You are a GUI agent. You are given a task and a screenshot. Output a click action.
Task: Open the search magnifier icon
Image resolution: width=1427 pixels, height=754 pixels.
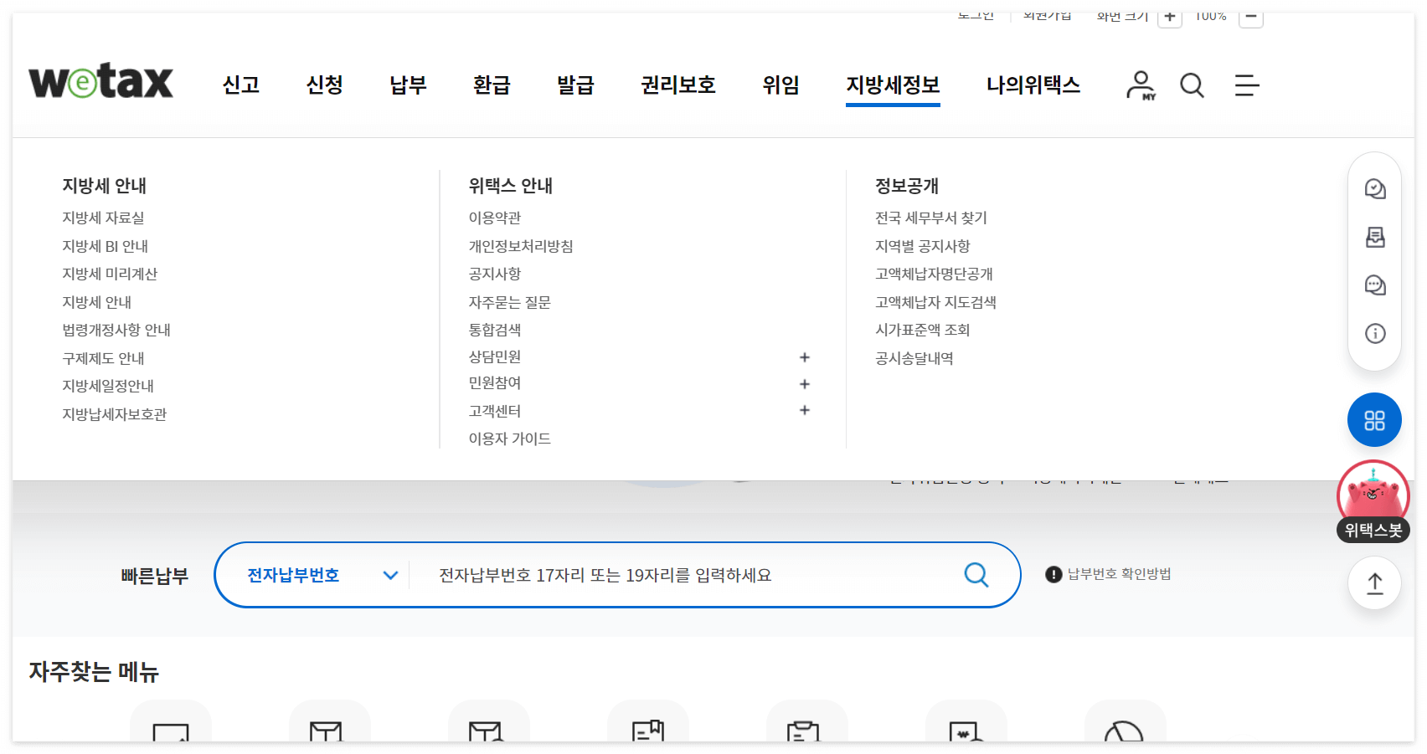click(1192, 85)
